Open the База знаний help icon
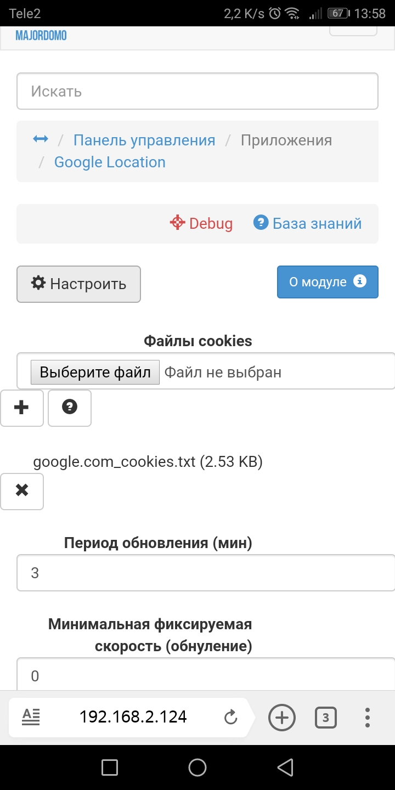The image size is (395, 790). (262, 223)
